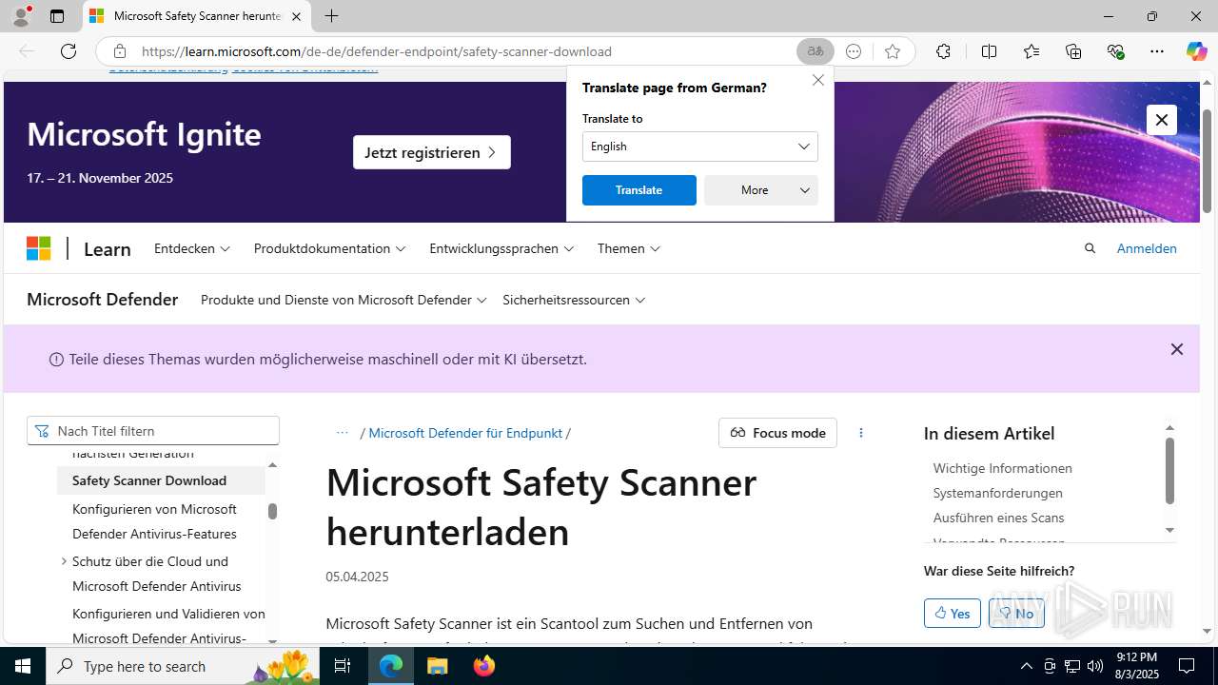Expand the Themen menu
The width and height of the screenshot is (1218, 685).
click(629, 248)
